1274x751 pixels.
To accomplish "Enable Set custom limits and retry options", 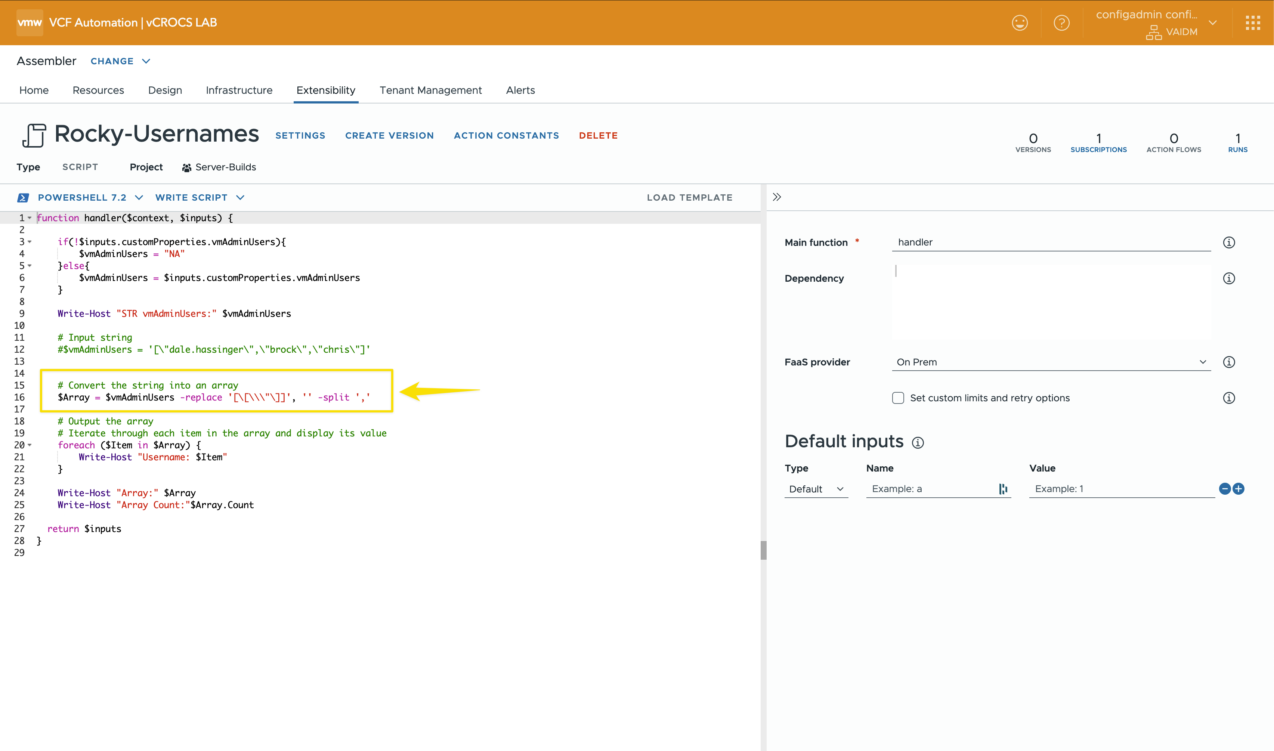I will 898,398.
